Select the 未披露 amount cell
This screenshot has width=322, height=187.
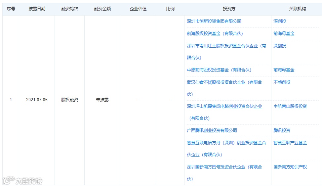click(102, 100)
